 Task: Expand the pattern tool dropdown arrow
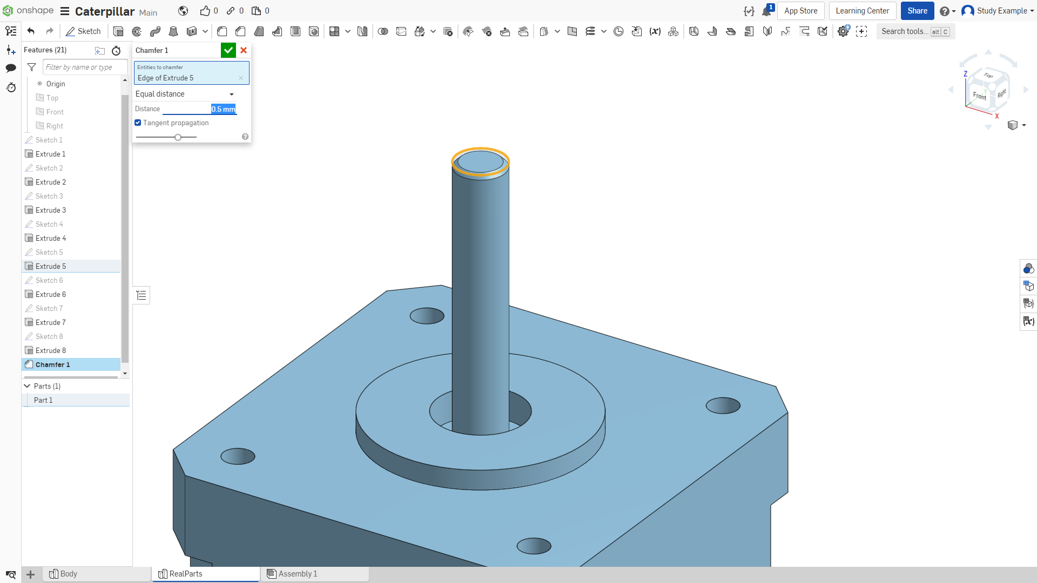(348, 31)
